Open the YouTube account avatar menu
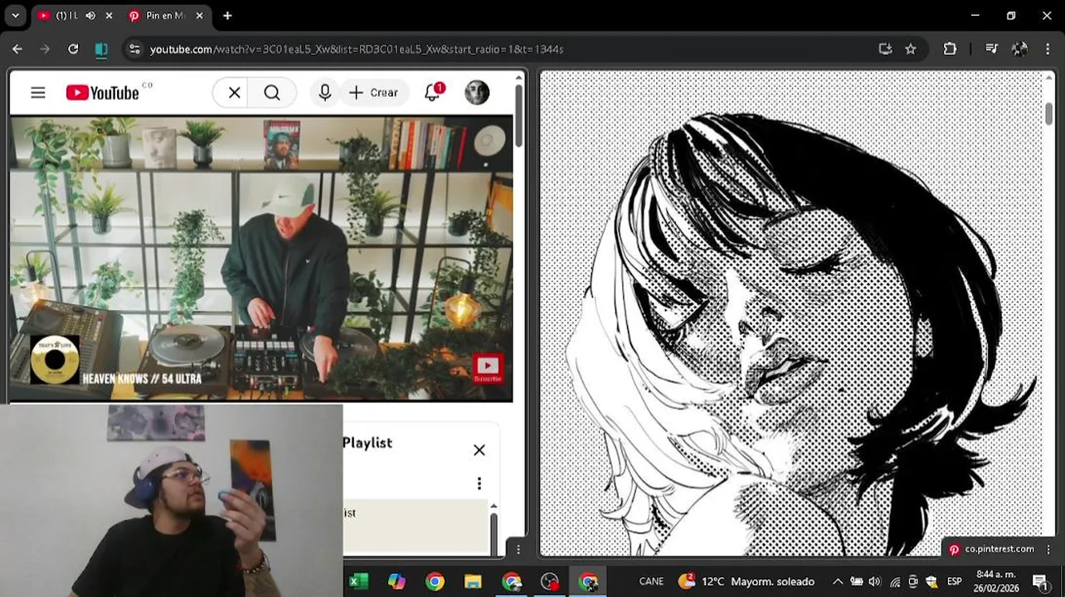 pos(477,93)
